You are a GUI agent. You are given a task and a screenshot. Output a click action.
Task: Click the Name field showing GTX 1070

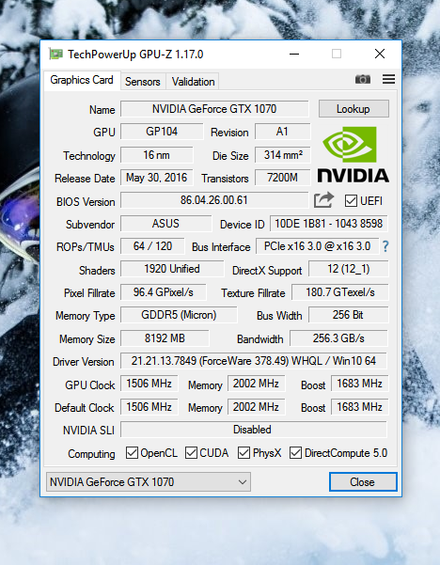(x=214, y=109)
